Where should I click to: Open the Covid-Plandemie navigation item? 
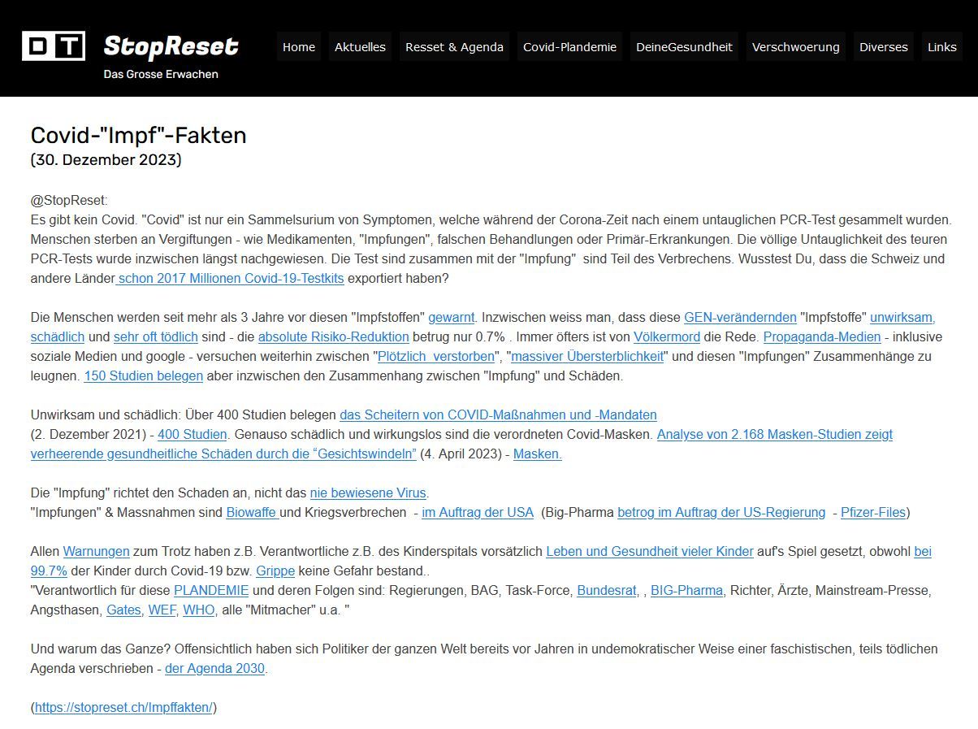point(569,47)
